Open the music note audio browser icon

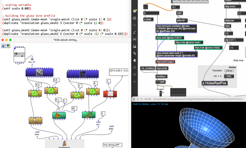pos(135,32)
